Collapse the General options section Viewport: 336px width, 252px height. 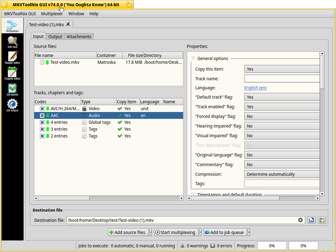coord(193,58)
